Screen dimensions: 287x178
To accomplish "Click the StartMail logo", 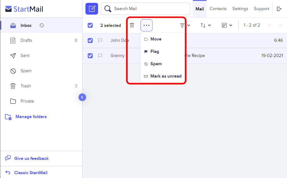I will click(24, 9).
